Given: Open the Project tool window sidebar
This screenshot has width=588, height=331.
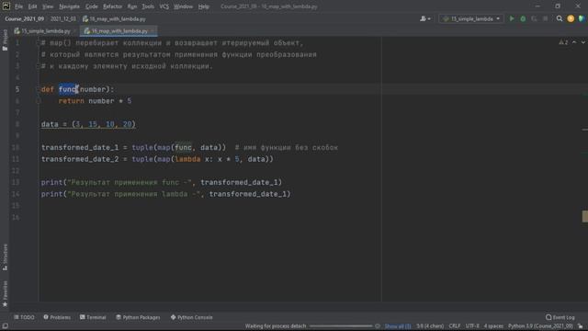Looking at the screenshot, I should pyautogui.click(x=5, y=40).
